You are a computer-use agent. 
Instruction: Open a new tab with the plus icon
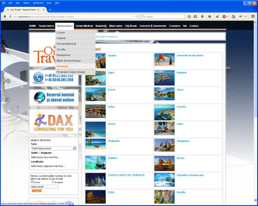(x=50, y=10)
